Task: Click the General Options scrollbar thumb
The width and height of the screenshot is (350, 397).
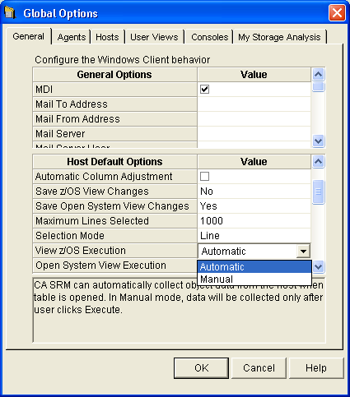Action: click(x=318, y=86)
